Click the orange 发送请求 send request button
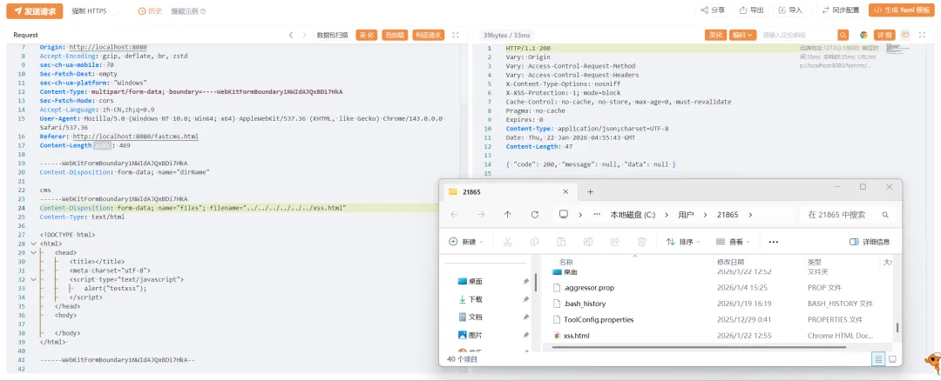941x381 pixels. 34,10
